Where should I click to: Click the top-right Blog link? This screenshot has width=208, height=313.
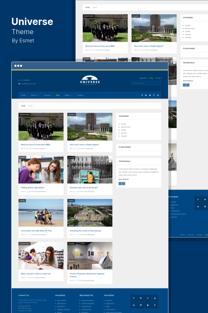point(151,78)
